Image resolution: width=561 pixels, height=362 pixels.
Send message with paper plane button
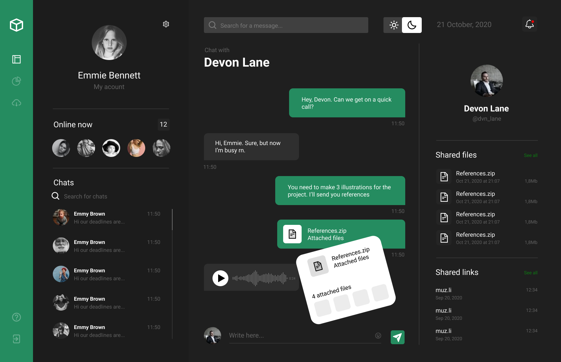[397, 337]
